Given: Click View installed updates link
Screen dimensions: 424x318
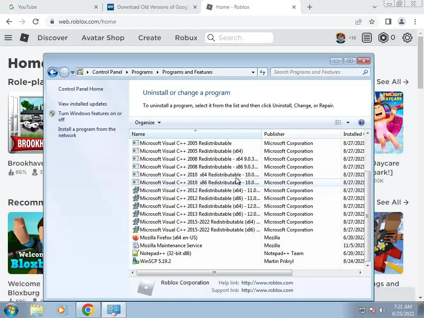Looking at the screenshot, I should pos(82,104).
